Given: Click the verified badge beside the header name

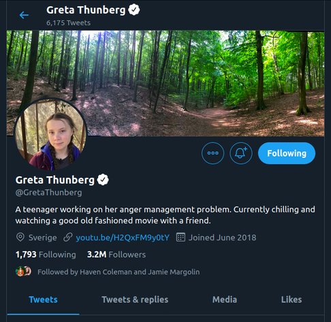Looking at the screenshot, I should click(x=134, y=10).
